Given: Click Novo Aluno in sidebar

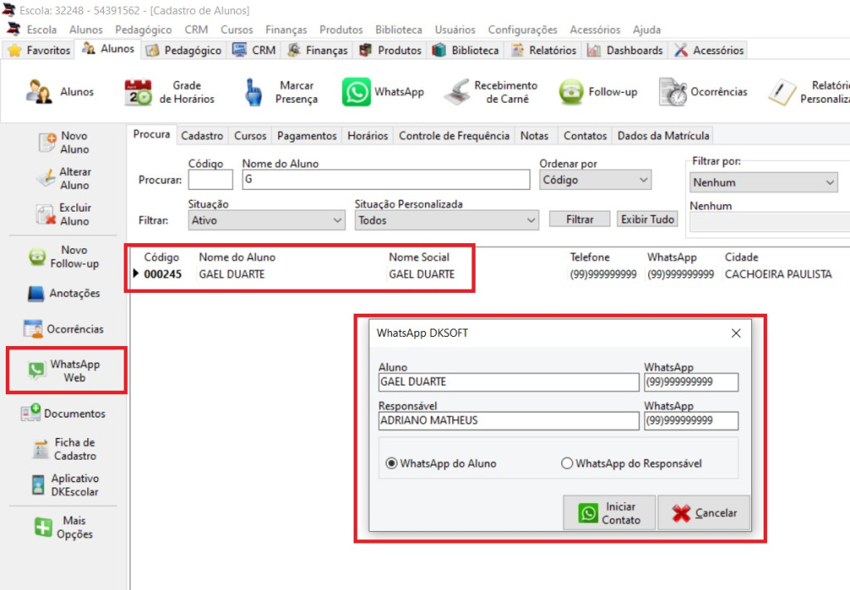Looking at the screenshot, I should click(64, 143).
